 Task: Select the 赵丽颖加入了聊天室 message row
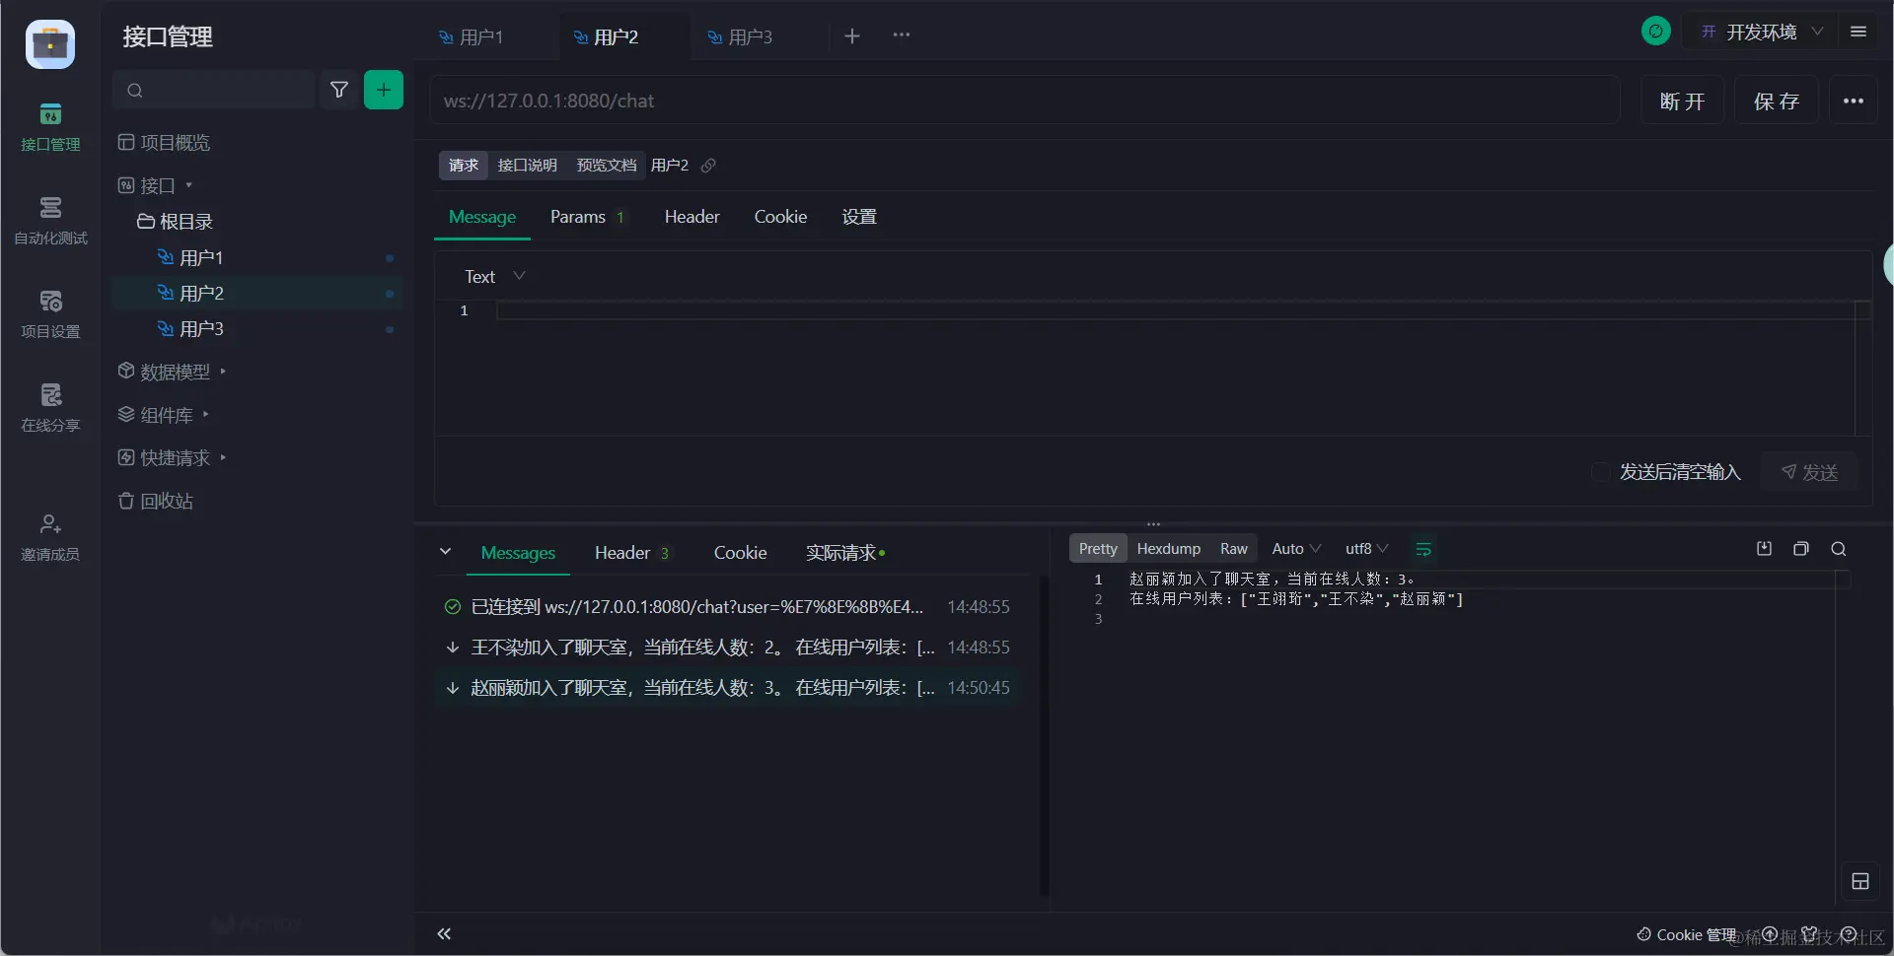pyautogui.click(x=728, y=688)
